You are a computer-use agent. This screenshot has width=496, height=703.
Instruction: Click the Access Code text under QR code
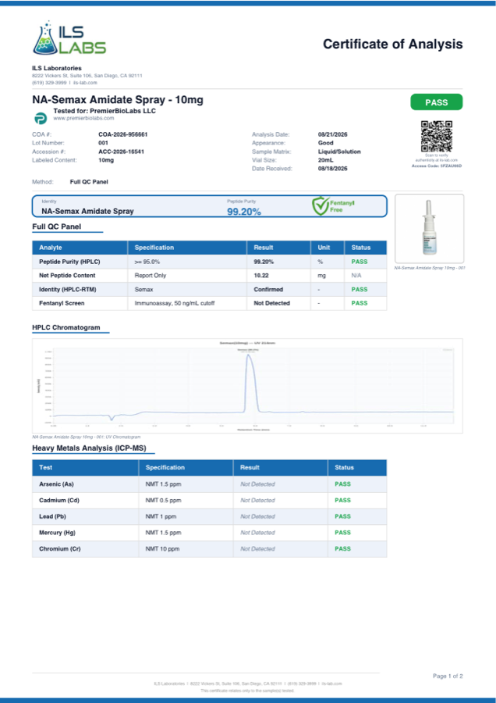coord(437,166)
